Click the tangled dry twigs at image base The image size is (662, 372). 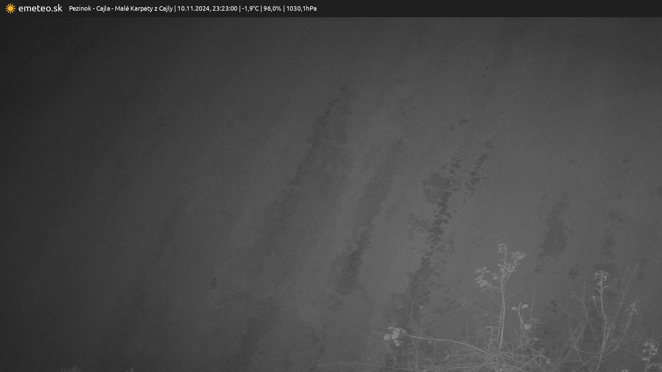(483, 355)
